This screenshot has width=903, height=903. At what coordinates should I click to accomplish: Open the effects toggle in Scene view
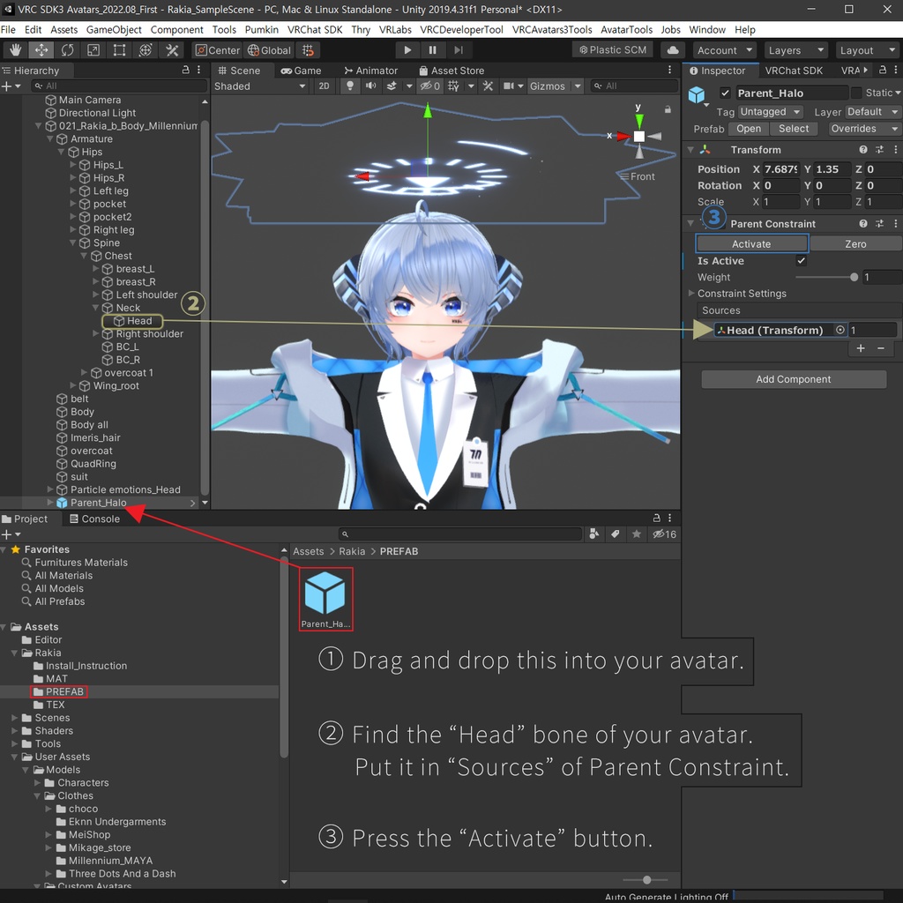click(x=392, y=86)
